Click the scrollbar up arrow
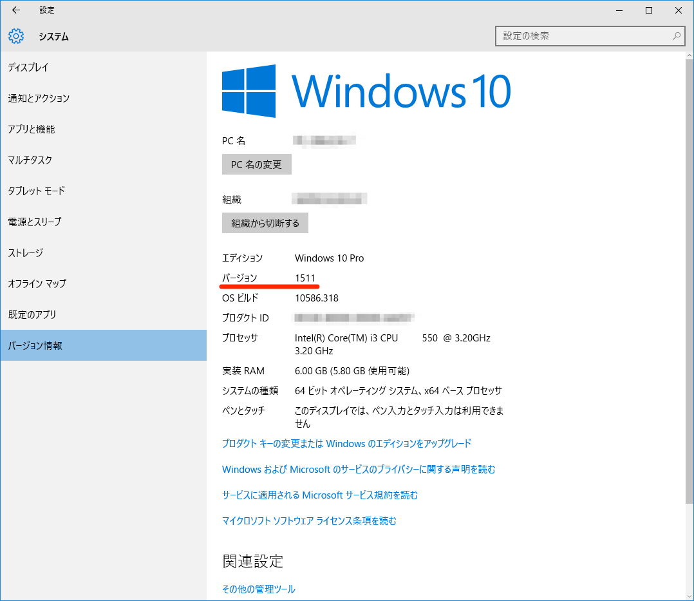This screenshot has width=694, height=601. pos(689,56)
